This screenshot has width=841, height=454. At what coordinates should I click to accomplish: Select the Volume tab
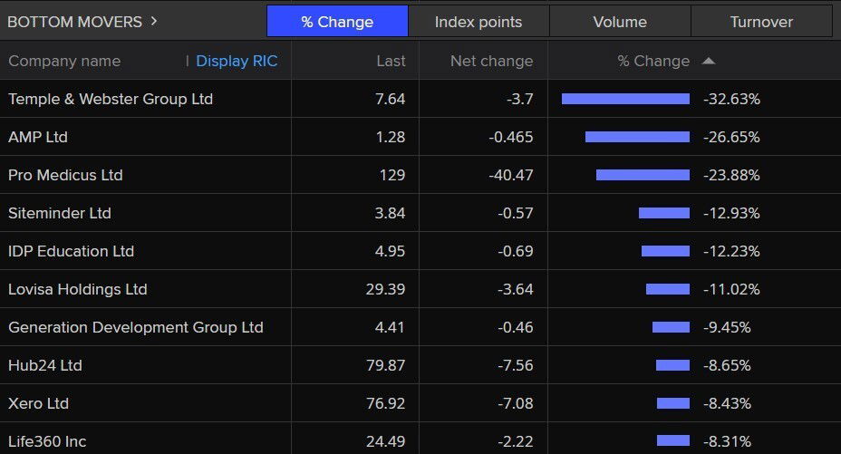tap(620, 22)
